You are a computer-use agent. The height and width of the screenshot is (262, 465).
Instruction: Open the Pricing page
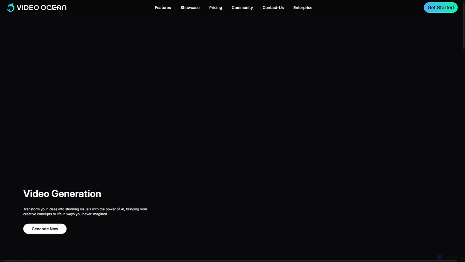[215, 8]
